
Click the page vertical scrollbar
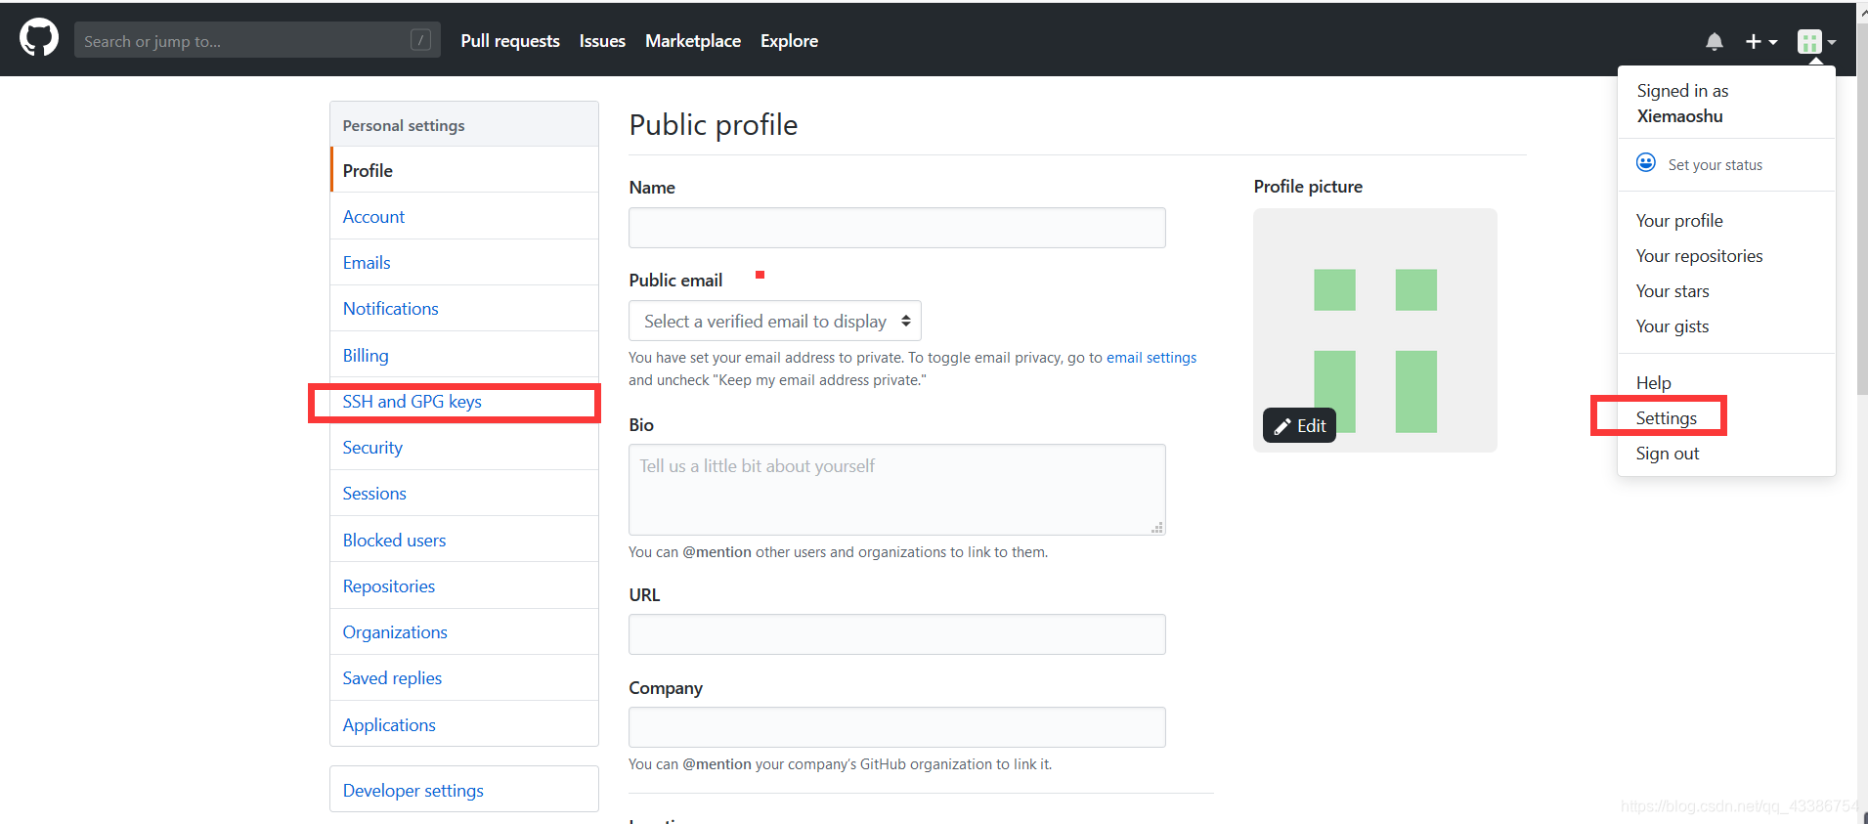[x=1862, y=210]
